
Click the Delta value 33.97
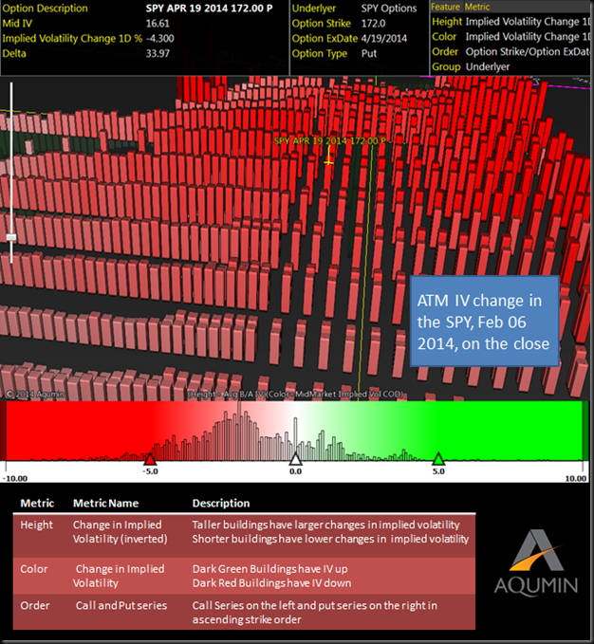pyautogui.click(x=158, y=53)
